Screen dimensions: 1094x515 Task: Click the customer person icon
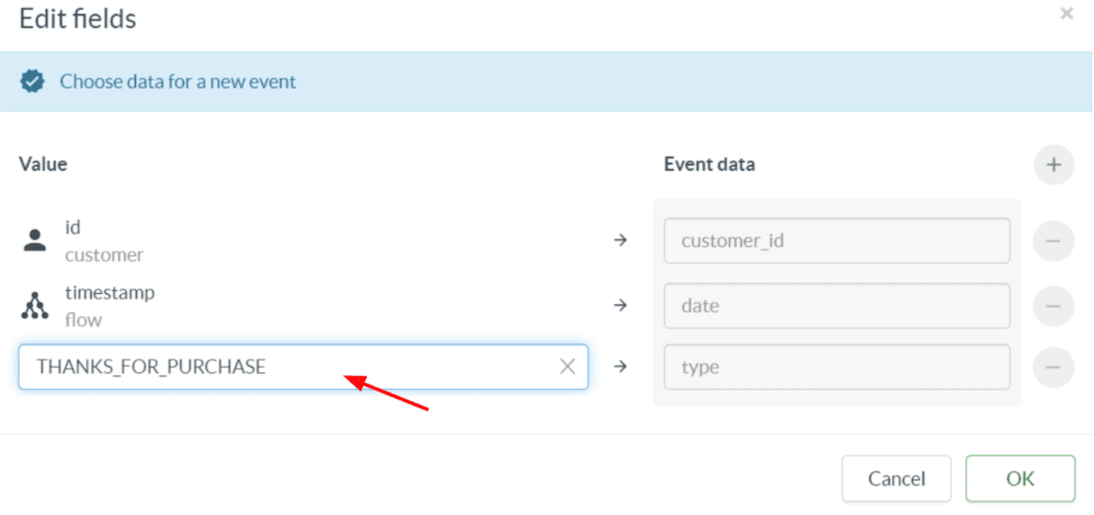35,241
